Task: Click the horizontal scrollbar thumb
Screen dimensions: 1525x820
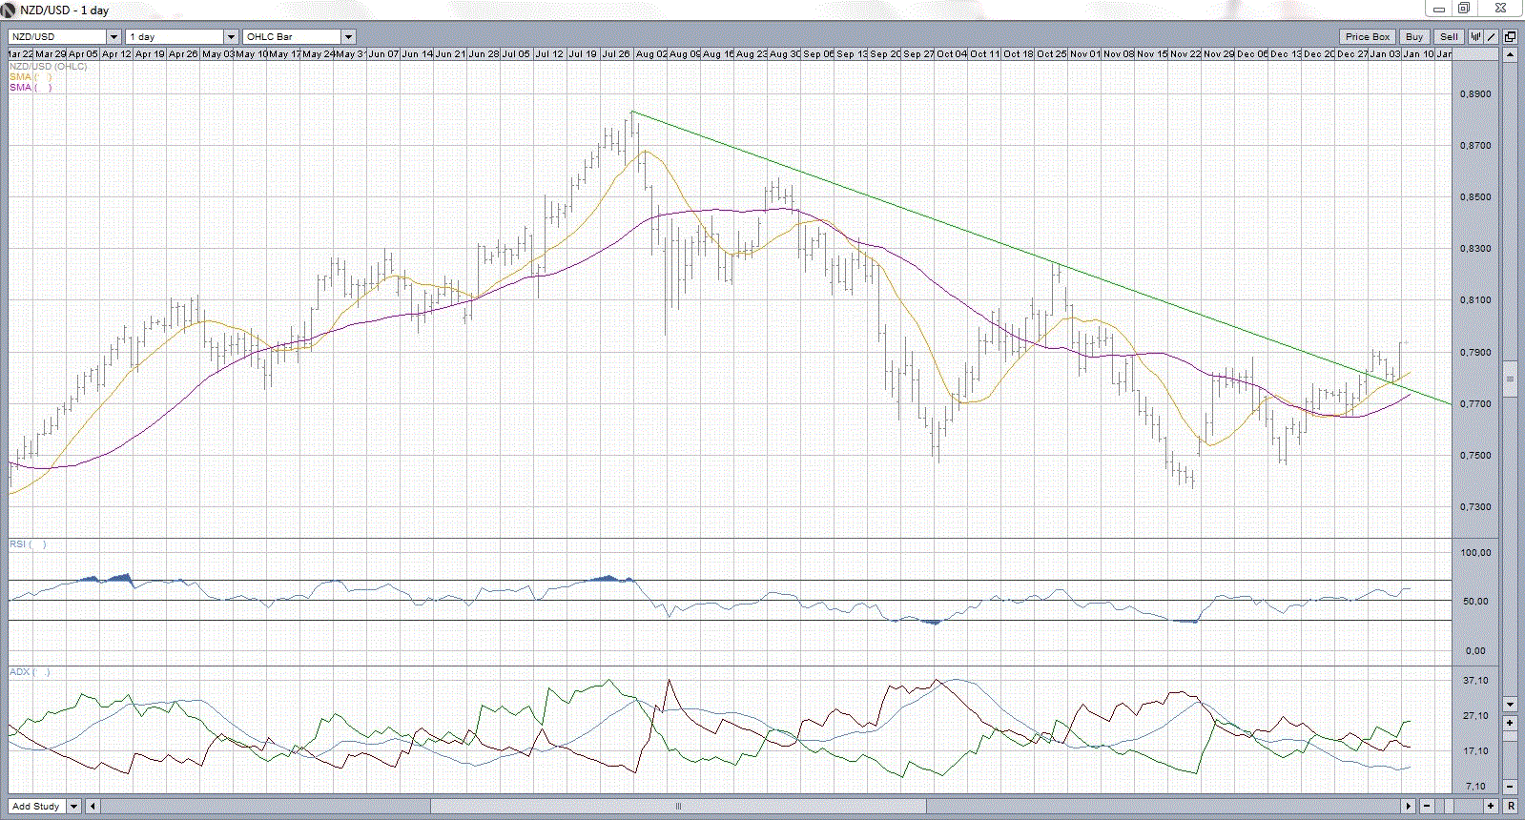Action: coord(678,807)
